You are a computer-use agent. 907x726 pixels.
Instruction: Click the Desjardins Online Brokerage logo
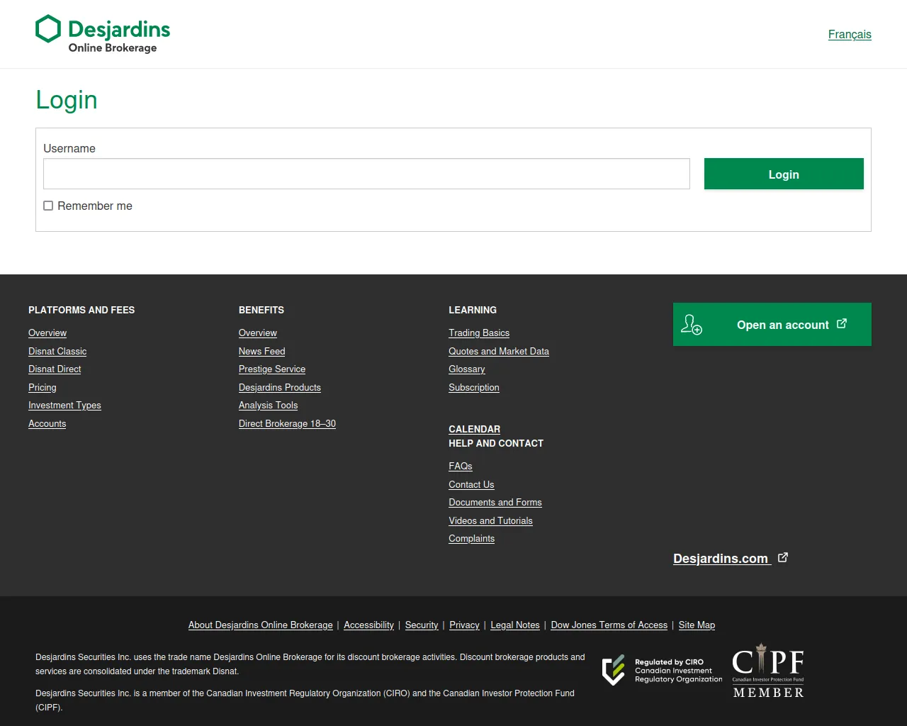pos(103,34)
